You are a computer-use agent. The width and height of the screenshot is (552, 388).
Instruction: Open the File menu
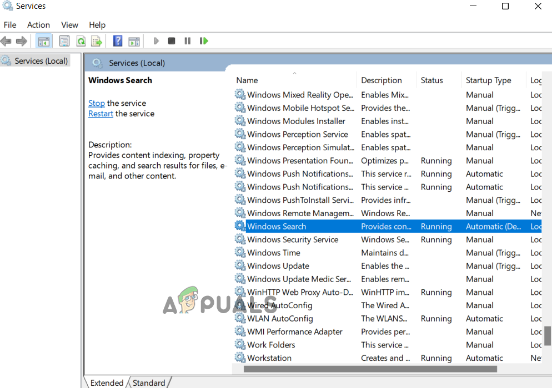click(10, 25)
